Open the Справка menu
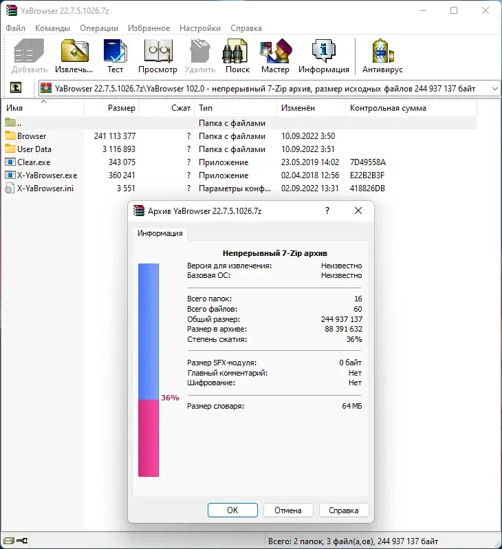502x549 pixels. click(x=246, y=28)
